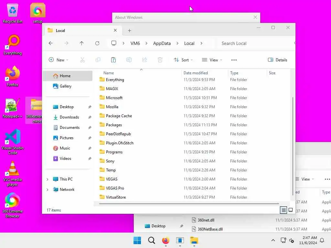
Task: Go back in File Explorer navigation
Action: click(51, 43)
